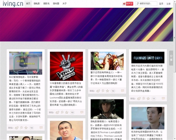The height and width of the screenshot is (140, 176).
Task: Open the 微影讯 menu item
Action: [46, 4]
